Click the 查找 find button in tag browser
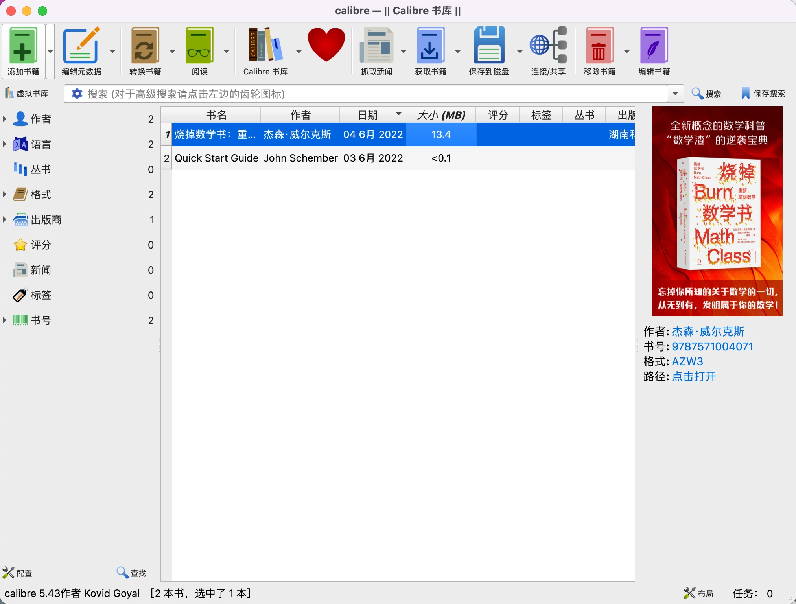The width and height of the screenshot is (796, 604). [131, 573]
